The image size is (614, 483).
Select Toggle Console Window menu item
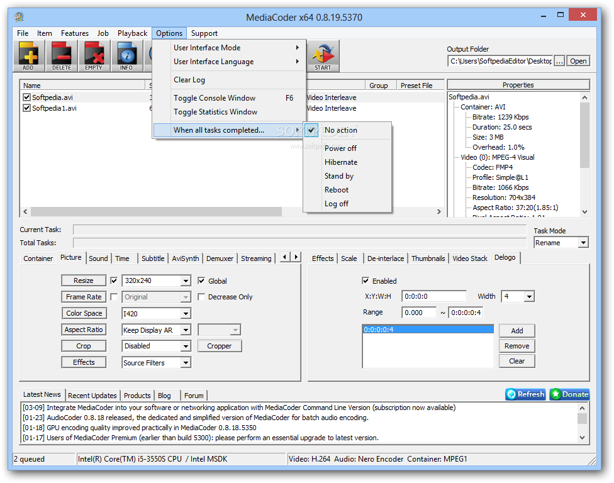coord(229,98)
